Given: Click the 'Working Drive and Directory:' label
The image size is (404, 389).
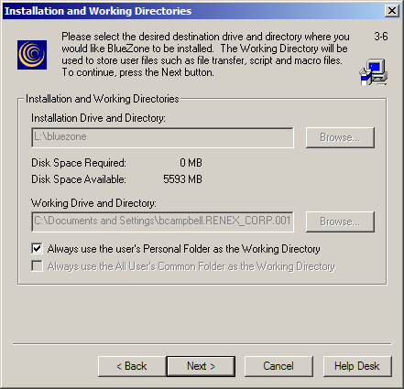Looking at the screenshot, I should pos(93,203).
